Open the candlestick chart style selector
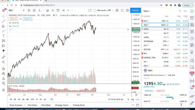195x110 pixels. point(29,10)
